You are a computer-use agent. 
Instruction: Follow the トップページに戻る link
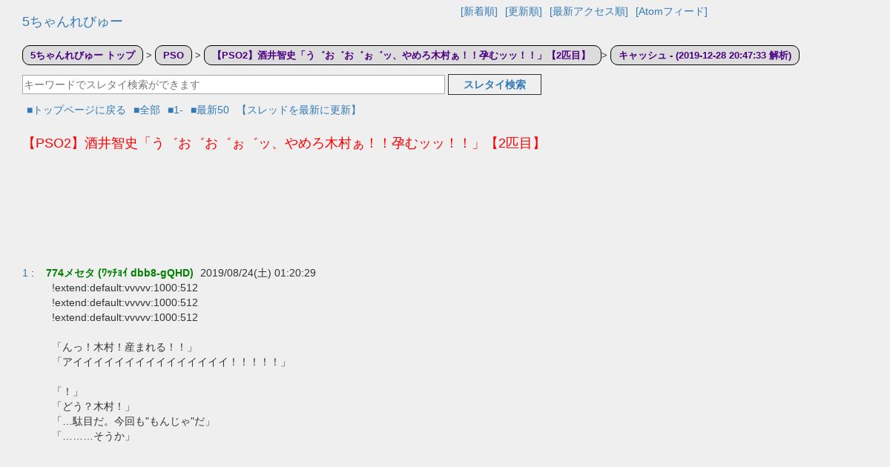pyautogui.click(x=76, y=110)
